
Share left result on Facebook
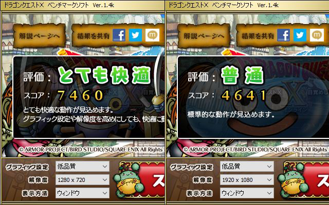point(119,35)
